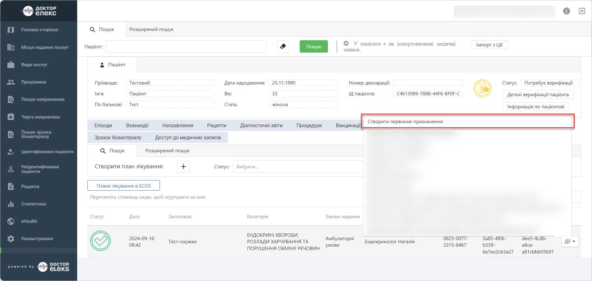Open Ідентифіковані пацієнти sidebar icon
Viewport: 592px width, 281px height.
pos(11,152)
